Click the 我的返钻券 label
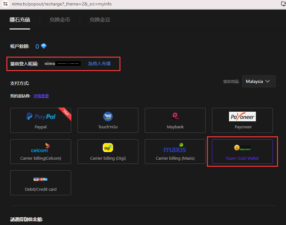This screenshot has height=225, width=286. pos(20,96)
